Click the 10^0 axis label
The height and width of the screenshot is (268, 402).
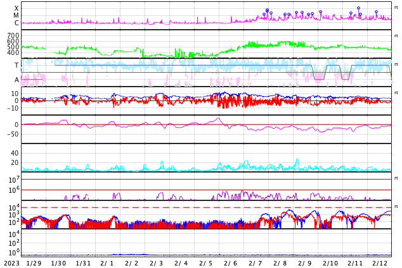14,253
